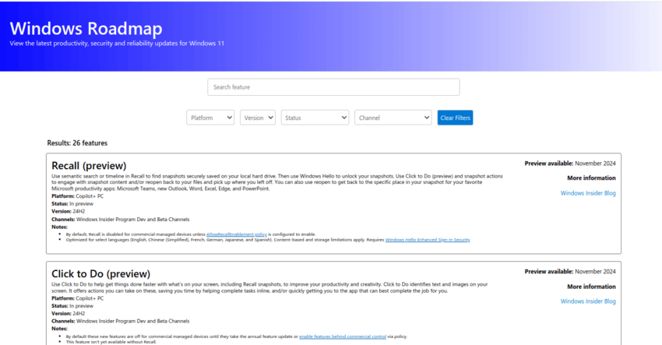Expand the Channel filter dropdown
Viewport: 662px width, 345px height.
(393, 118)
